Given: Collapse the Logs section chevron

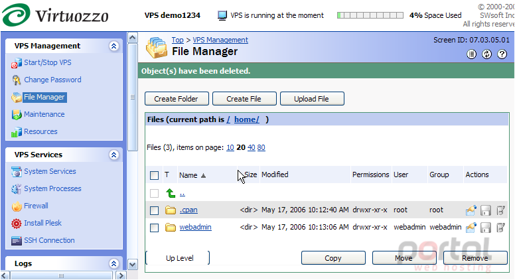Looking at the screenshot, I should [x=113, y=263].
